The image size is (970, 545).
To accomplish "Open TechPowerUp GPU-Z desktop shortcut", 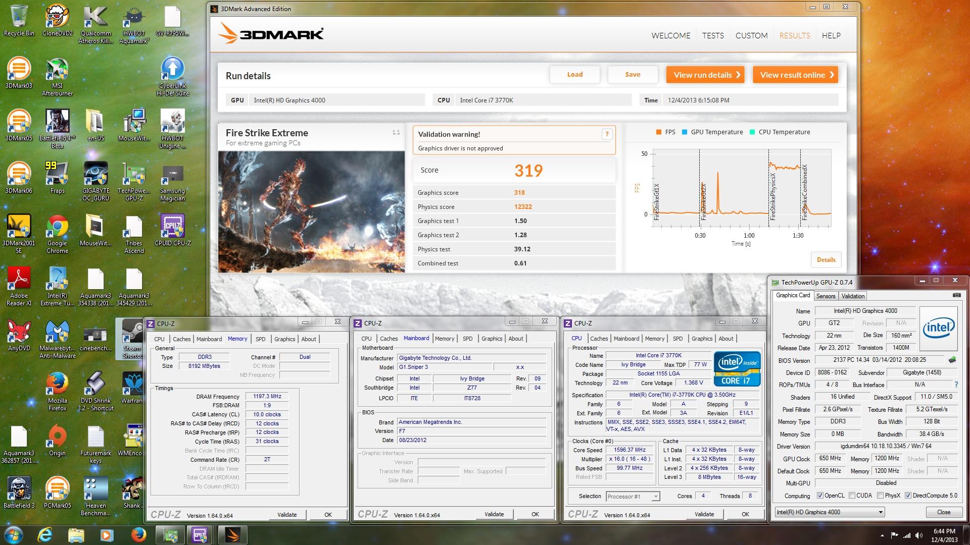I will pos(134,182).
